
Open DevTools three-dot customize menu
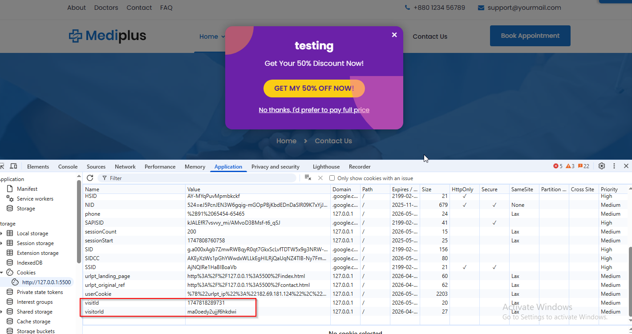click(614, 166)
